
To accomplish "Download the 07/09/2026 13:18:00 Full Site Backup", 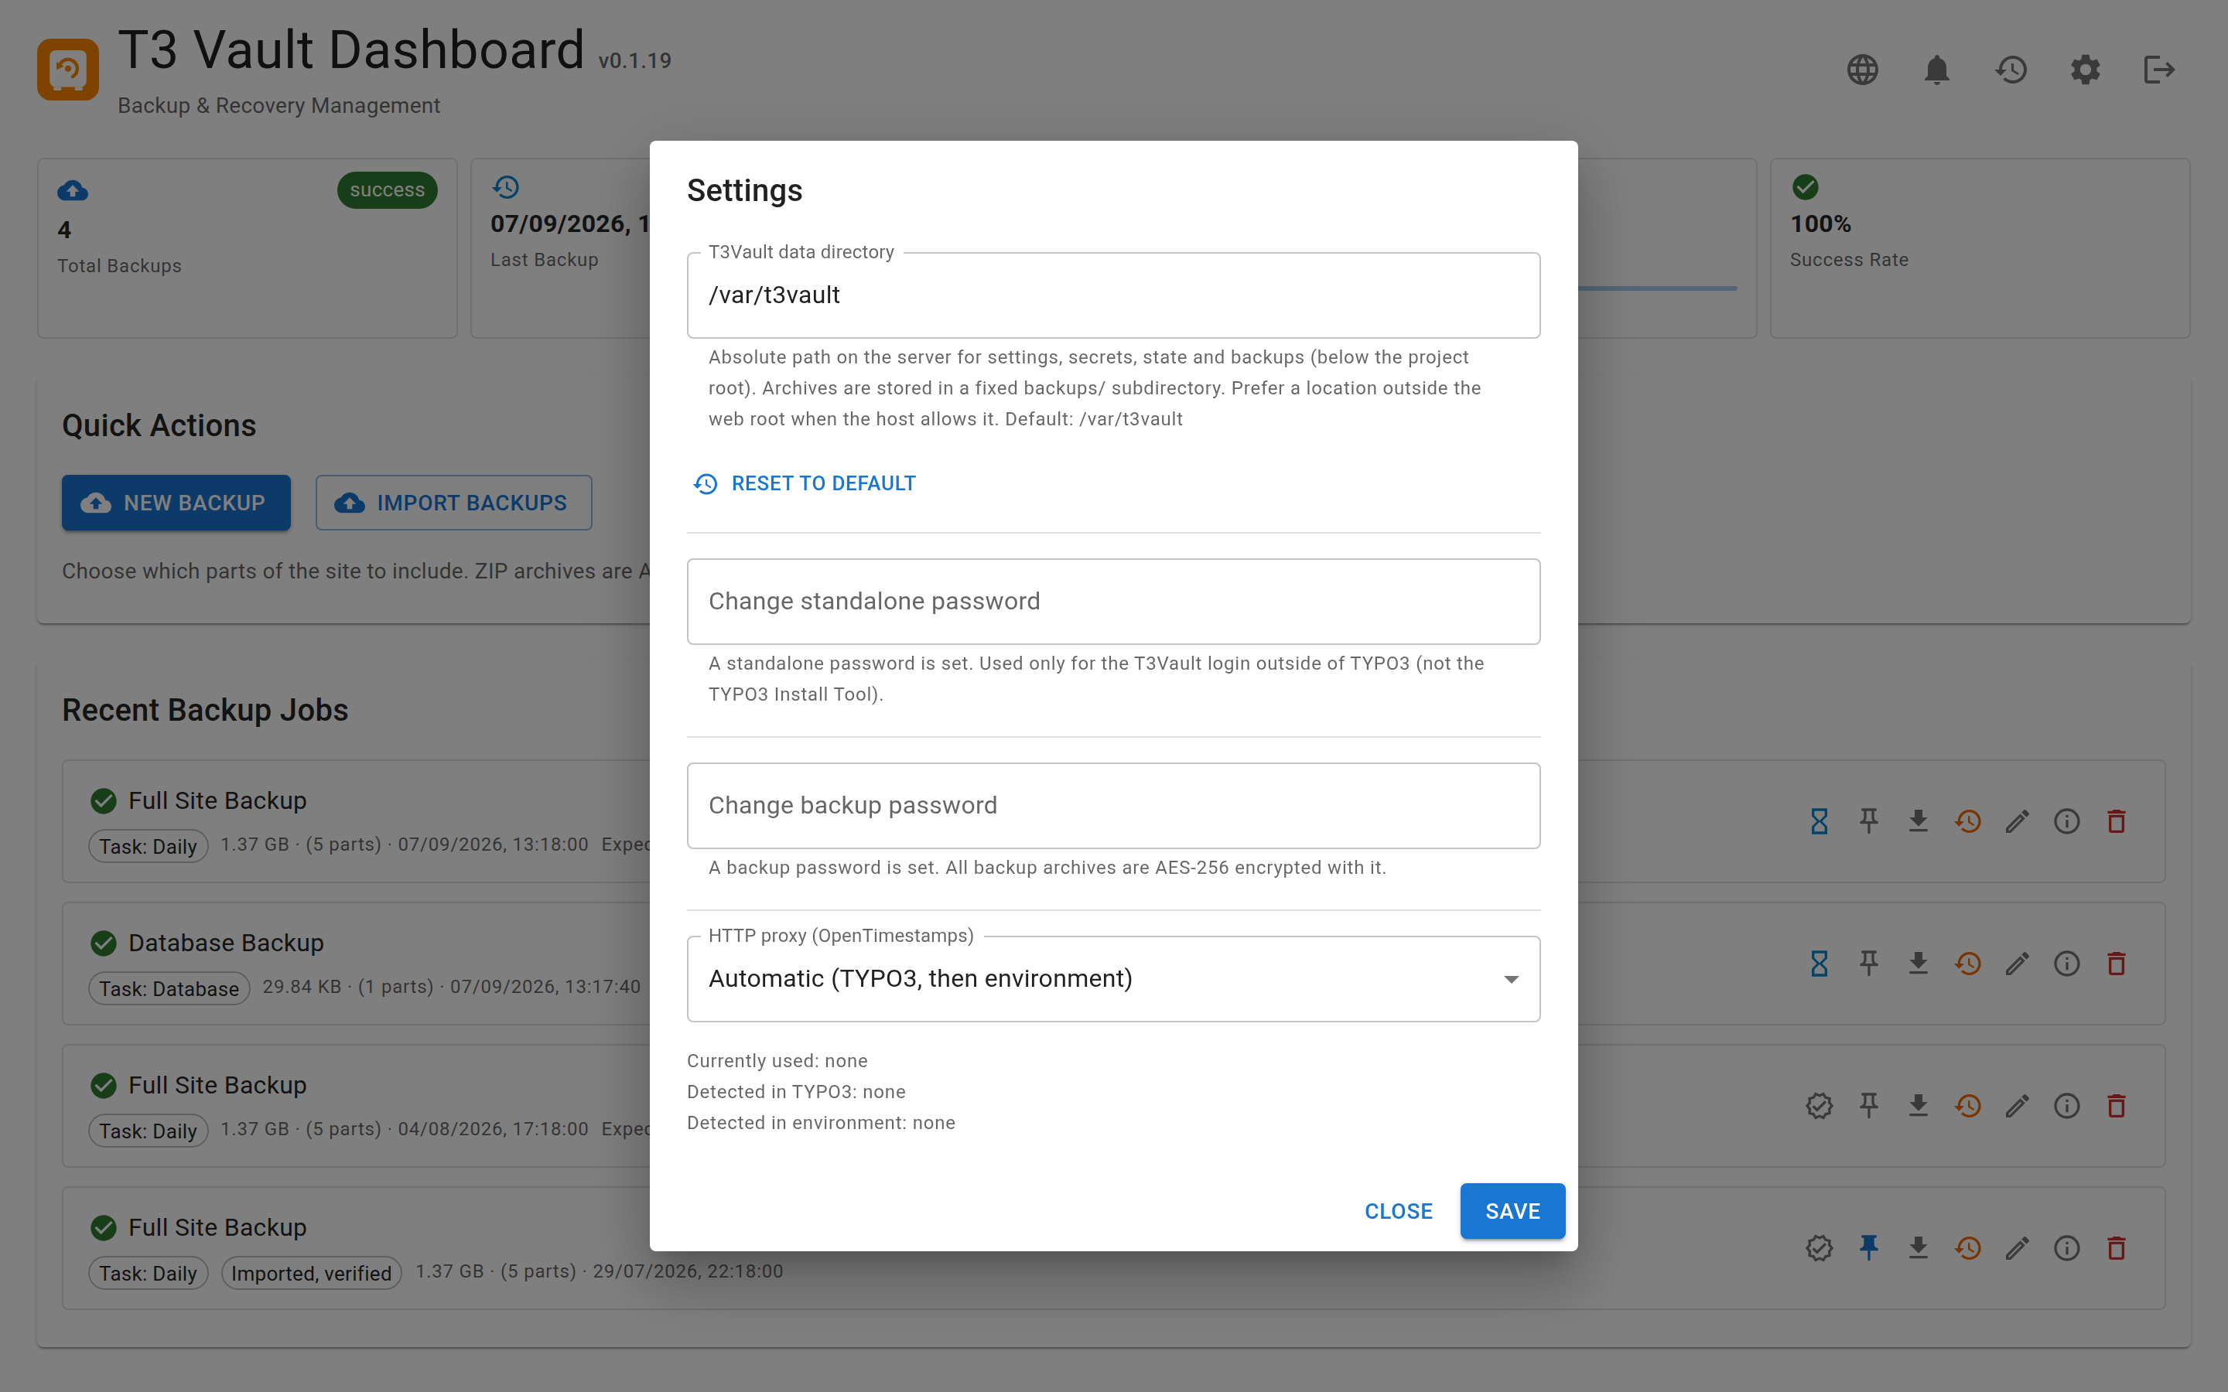I will tap(1919, 821).
